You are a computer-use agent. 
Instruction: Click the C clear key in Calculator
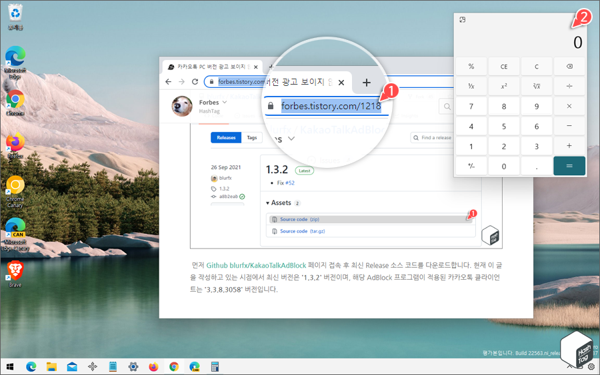point(537,67)
